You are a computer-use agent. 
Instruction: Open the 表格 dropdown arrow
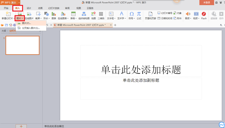[x=76, y=18]
